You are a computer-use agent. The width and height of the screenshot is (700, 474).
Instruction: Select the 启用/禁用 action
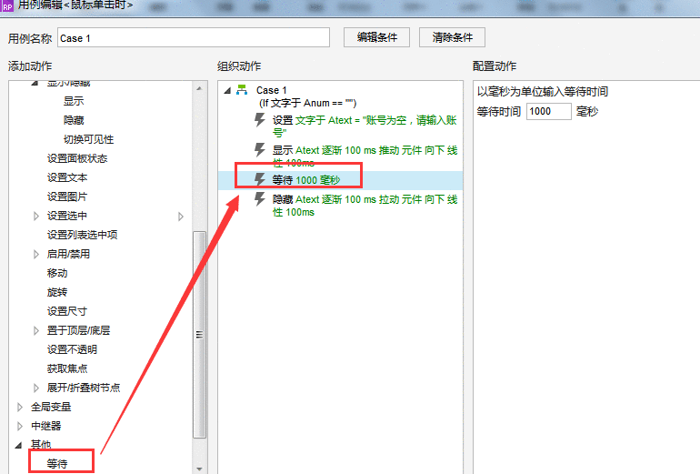[x=68, y=254]
